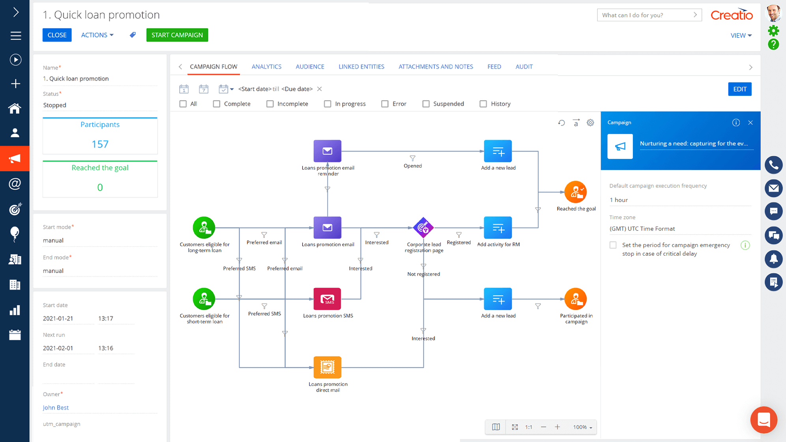
Task: Select the Loans promotion direct mail element
Action: click(327, 368)
